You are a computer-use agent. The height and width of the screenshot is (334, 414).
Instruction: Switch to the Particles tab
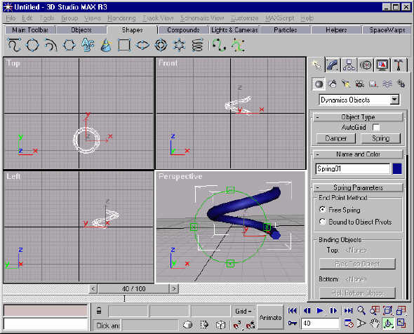286,30
